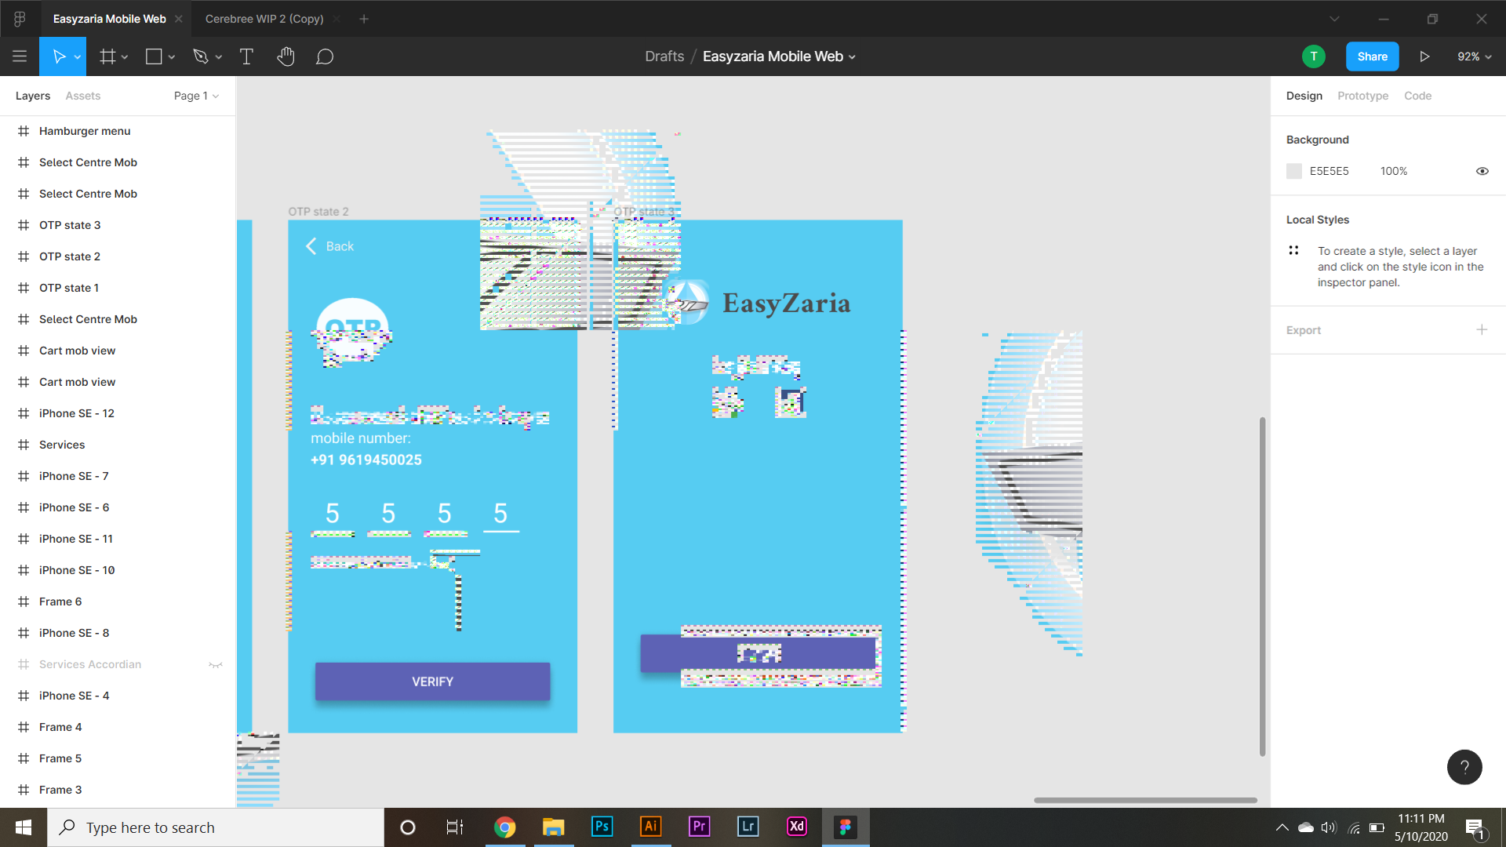This screenshot has width=1506, height=847.
Task: Show the hidden Services Accordian layer
Action: (216, 665)
